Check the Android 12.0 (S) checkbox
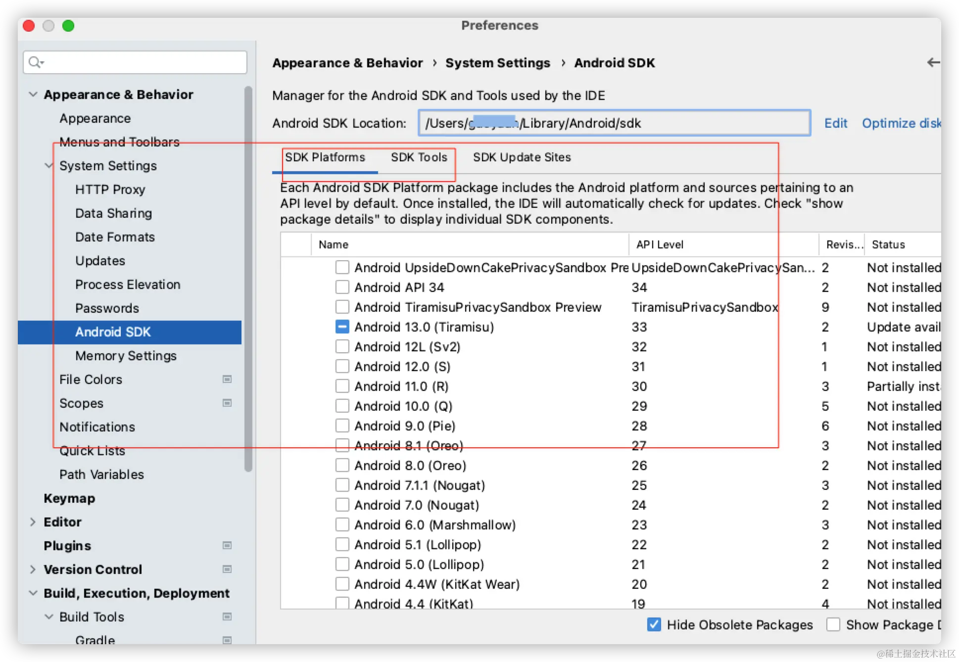Image resolution: width=959 pixels, height=662 pixels. [342, 367]
